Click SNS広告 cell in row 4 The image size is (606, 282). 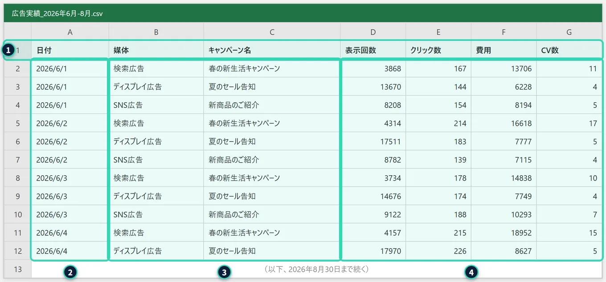(x=156, y=105)
